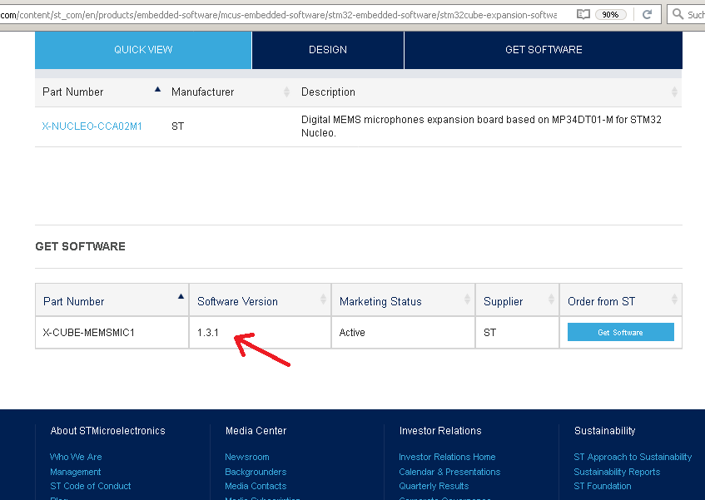The height and width of the screenshot is (500, 705).
Task: Sort by Marketing Status column arrows
Action: 467,300
